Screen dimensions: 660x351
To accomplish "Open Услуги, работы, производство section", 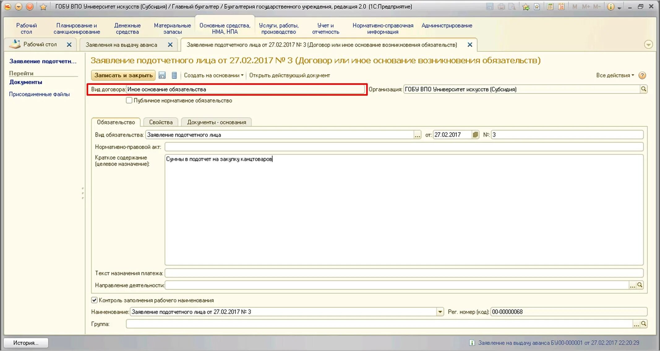I will pyautogui.click(x=279, y=28).
